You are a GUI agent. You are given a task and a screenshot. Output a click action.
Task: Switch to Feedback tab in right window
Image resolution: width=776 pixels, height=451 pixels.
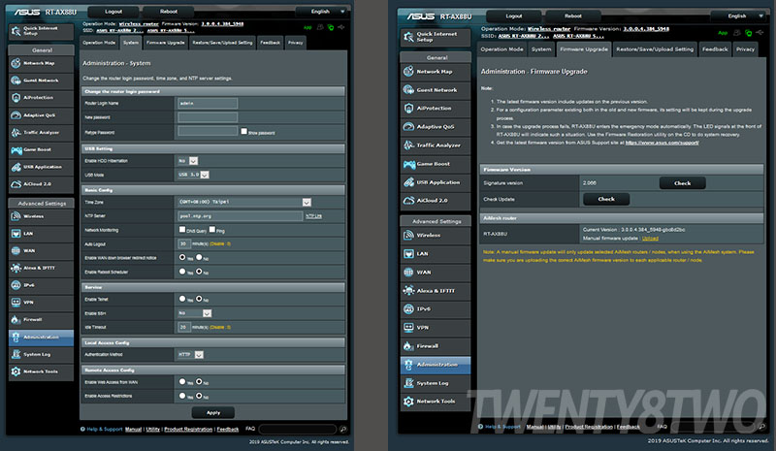[x=715, y=49]
